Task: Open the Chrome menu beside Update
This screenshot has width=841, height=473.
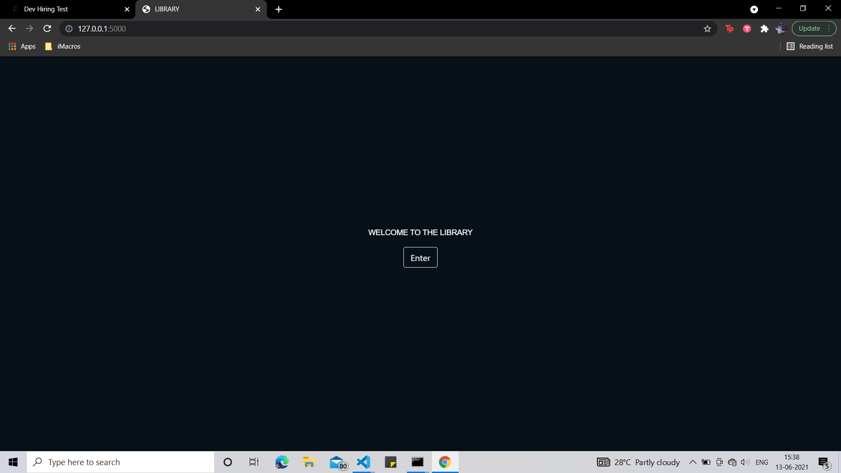Action: pos(829,28)
